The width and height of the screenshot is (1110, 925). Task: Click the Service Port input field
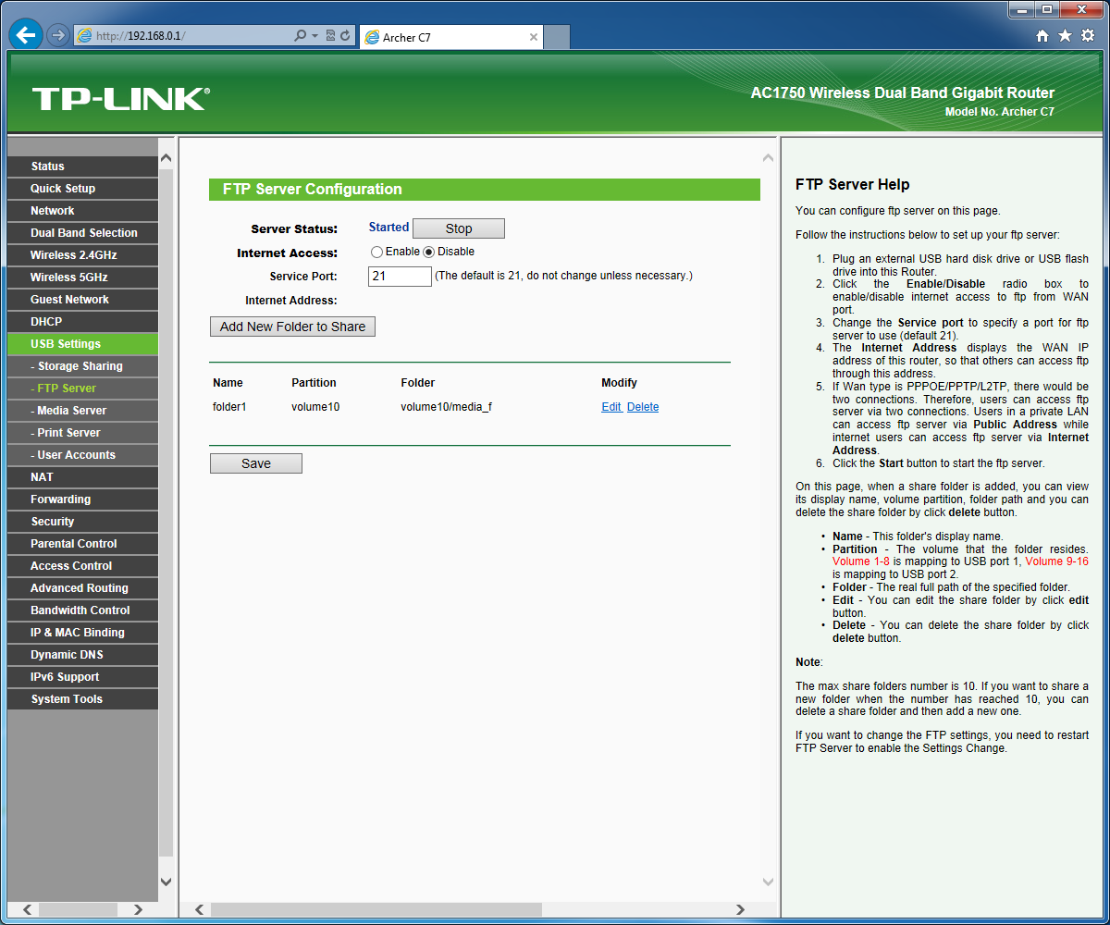click(400, 277)
